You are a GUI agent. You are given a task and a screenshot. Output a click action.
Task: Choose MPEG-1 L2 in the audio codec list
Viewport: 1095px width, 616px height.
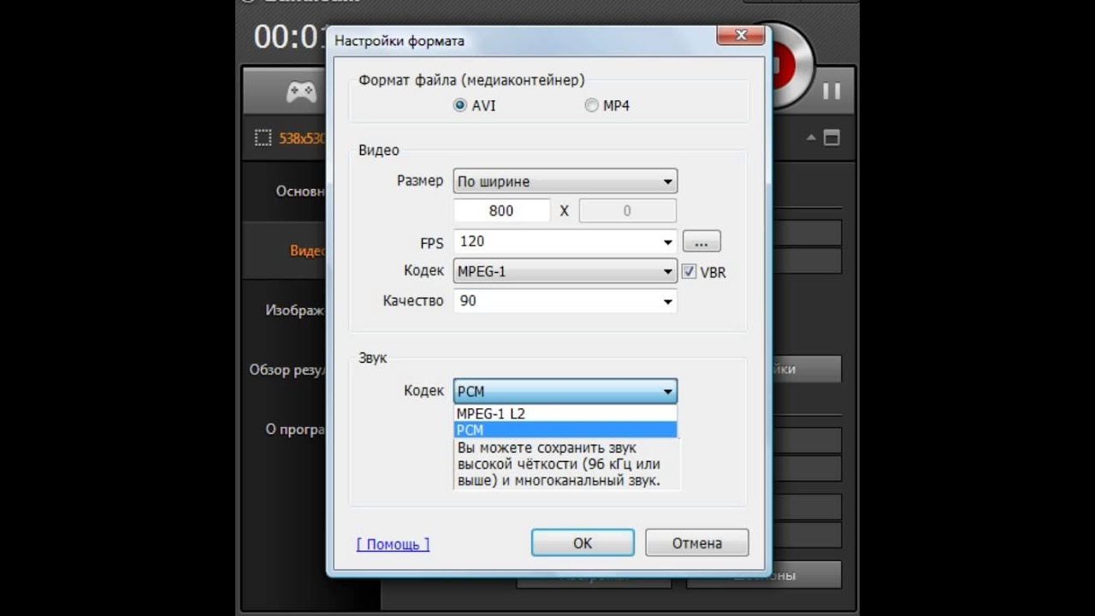click(x=565, y=413)
